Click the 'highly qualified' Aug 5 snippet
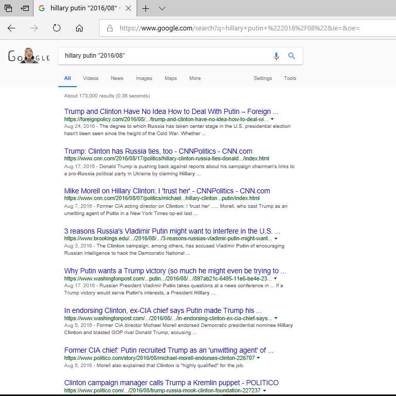Viewport: 396px width, 396px height. coord(154,366)
